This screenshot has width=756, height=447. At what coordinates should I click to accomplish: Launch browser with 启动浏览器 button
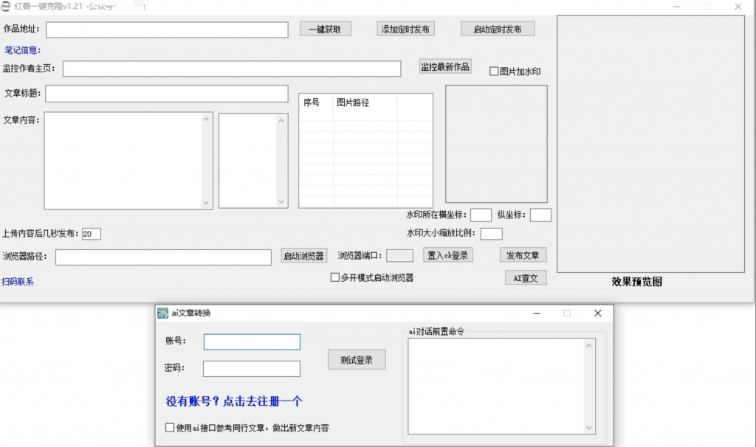coord(303,256)
